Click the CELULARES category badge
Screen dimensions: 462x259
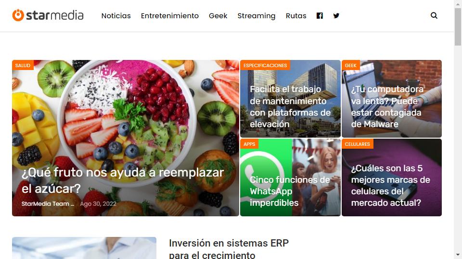pyautogui.click(x=358, y=144)
